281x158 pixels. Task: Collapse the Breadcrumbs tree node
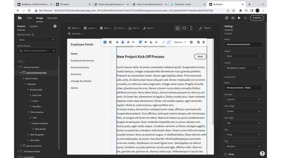click(28, 90)
